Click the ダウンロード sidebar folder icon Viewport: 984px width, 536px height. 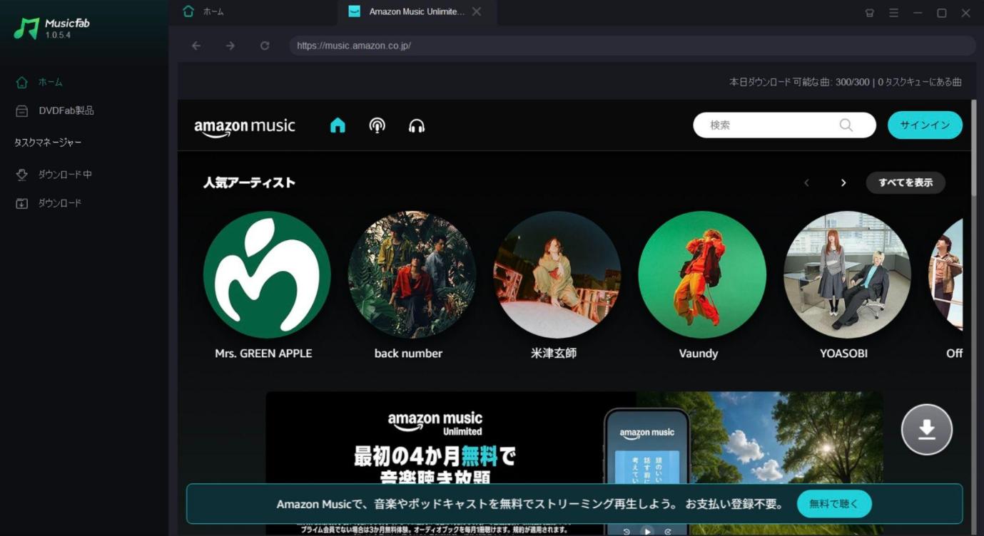coord(22,203)
